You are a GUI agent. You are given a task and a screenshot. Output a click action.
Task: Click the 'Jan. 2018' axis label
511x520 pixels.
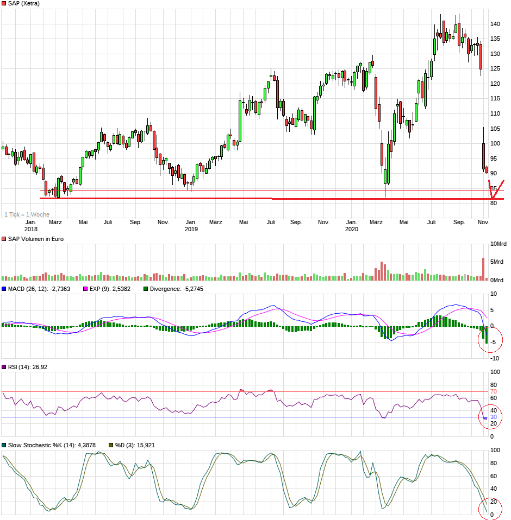[x=31, y=225]
